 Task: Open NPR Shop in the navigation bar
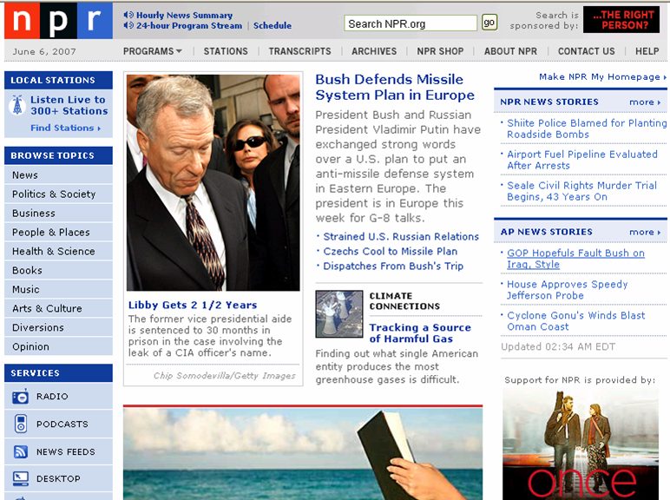coord(441,51)
